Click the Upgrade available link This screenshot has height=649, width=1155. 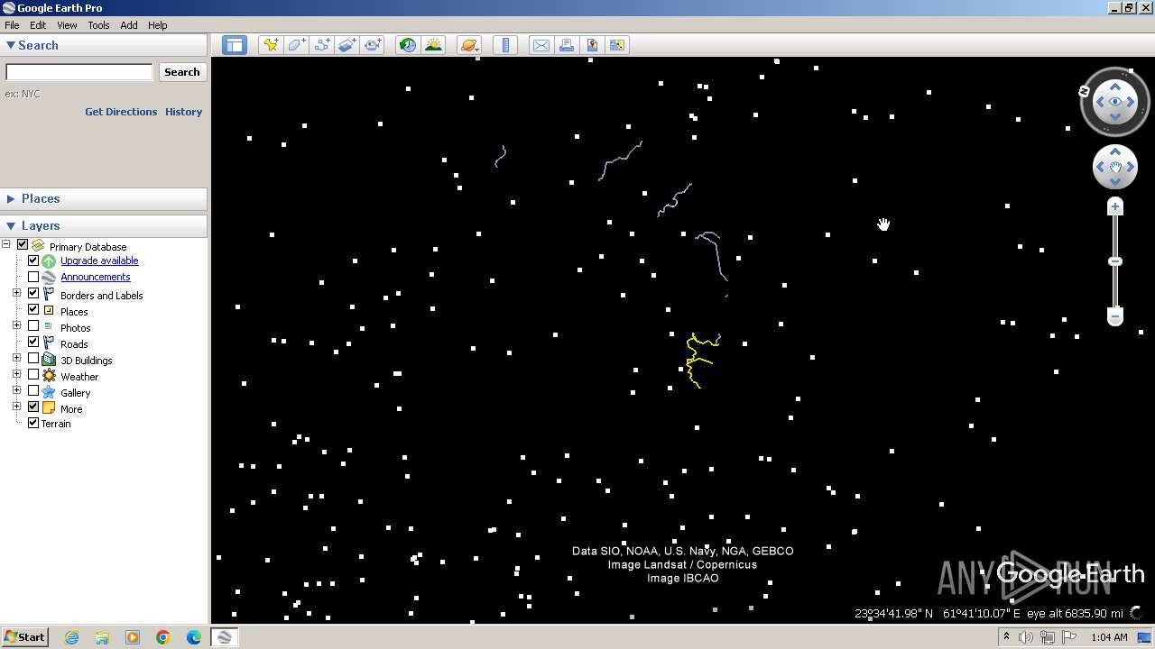pos(99,261)
